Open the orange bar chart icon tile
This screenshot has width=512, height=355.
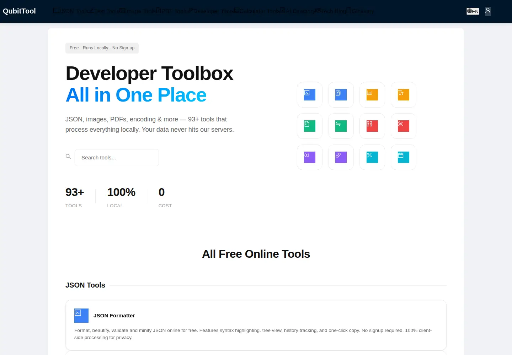(x=372, y=95)
